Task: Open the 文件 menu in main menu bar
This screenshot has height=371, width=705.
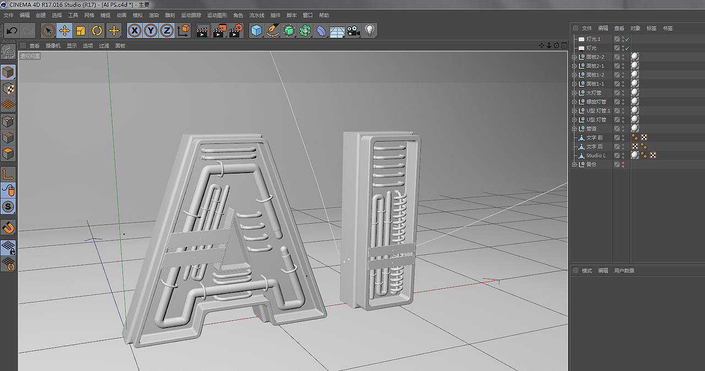Action: pos(9,15)
